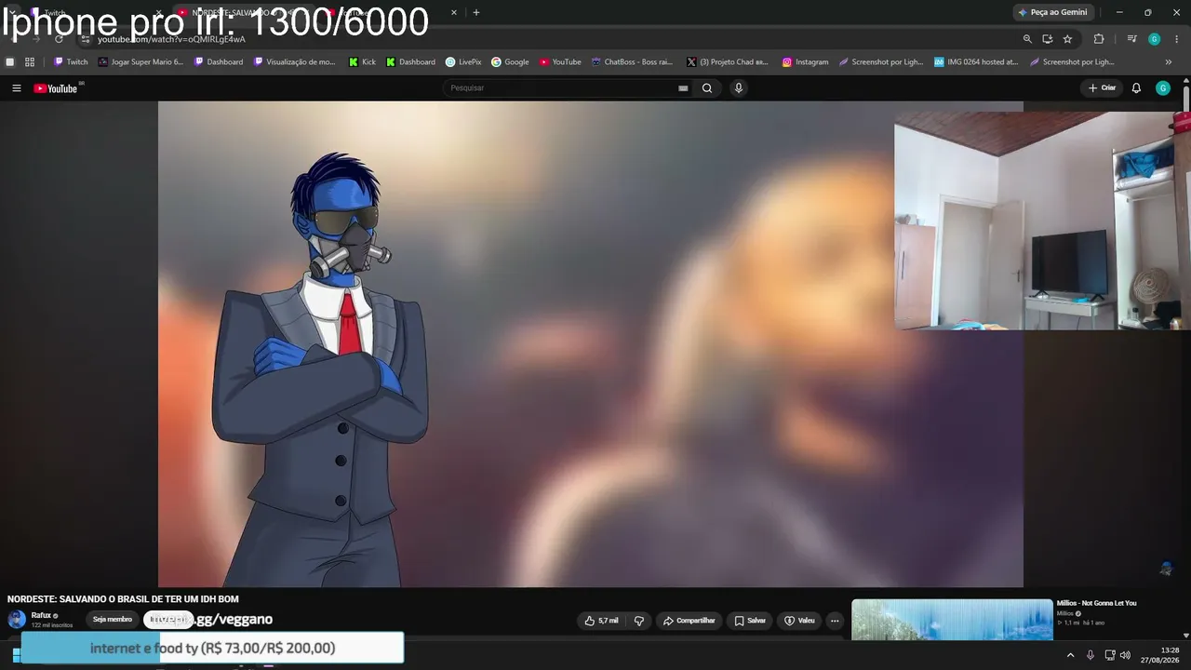Viewport: 1191px width, 670px height.
Task: Open the volume speaker tray icon
Action: pyautogui.click(x=1125, y=655)
